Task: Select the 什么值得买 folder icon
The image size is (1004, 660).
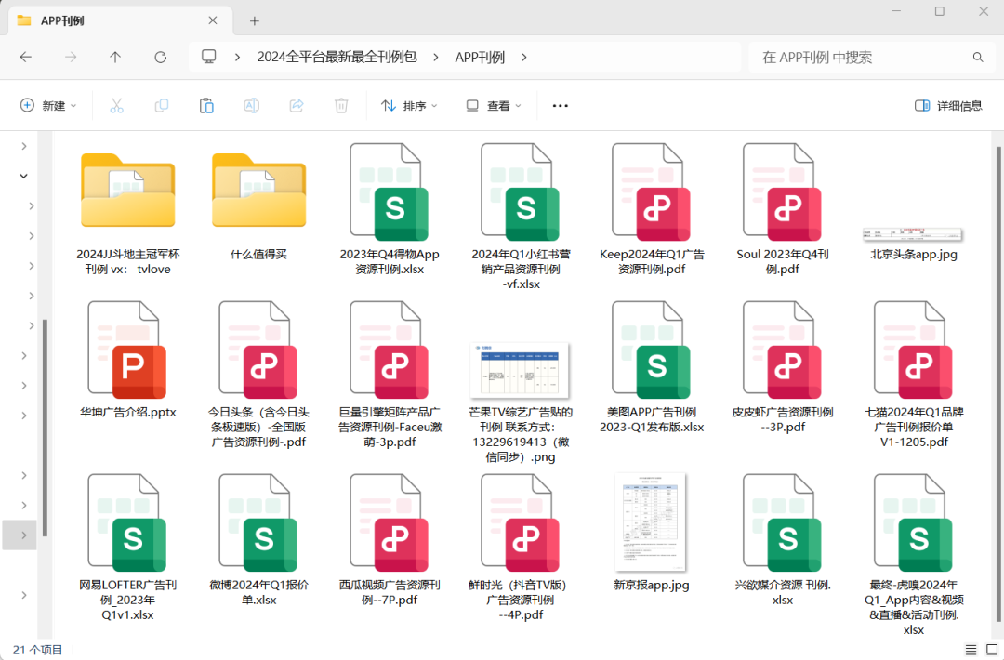Action: tap(258, 191)
